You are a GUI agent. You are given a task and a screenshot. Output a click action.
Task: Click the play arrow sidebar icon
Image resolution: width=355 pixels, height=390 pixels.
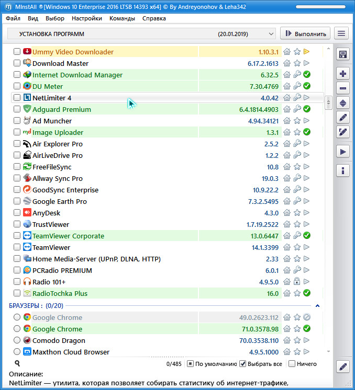tap(343, 152)
